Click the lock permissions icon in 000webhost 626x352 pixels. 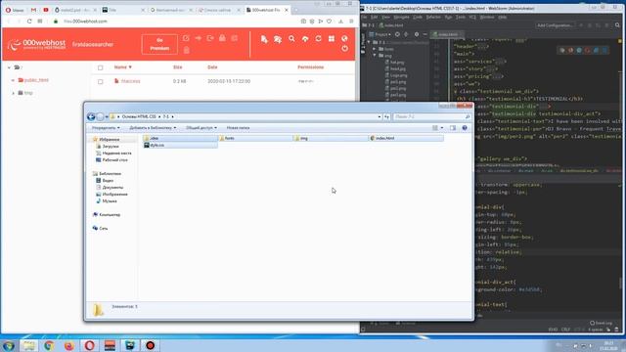point(222,38)
